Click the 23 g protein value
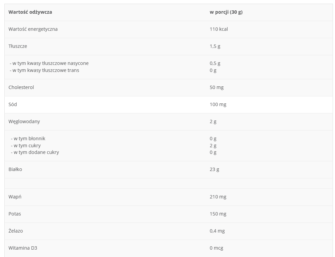Viewport: 335px width, 257px height. click(214, 169)
